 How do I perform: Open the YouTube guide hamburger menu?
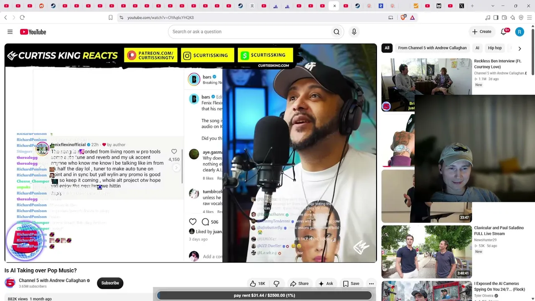point(10,32)
